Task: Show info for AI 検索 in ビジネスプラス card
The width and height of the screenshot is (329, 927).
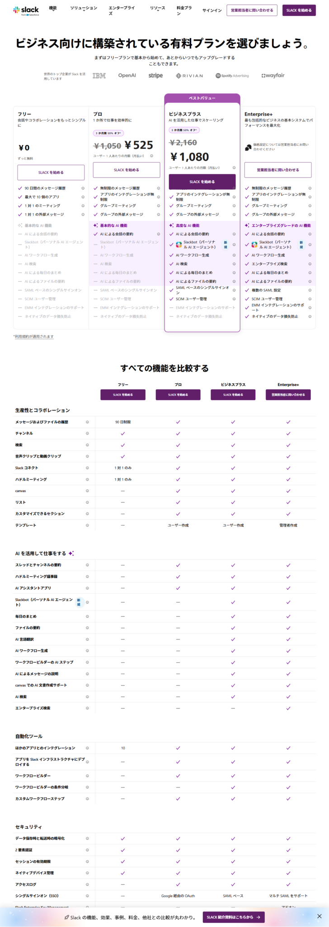Action: click(x=234, y=264)
